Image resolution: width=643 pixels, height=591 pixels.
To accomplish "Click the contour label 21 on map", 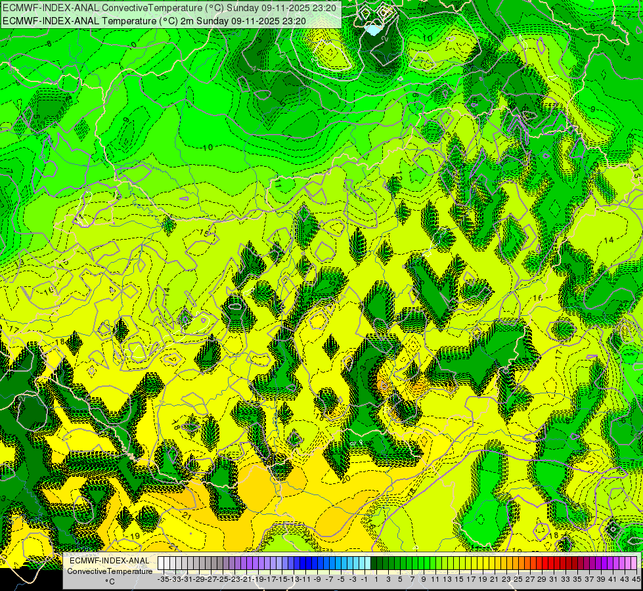I will pos(187,515).
